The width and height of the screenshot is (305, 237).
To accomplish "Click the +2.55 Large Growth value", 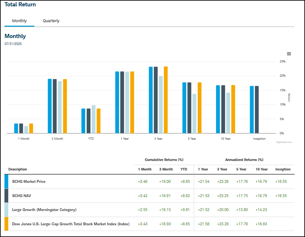I will [x=143, y=210].
